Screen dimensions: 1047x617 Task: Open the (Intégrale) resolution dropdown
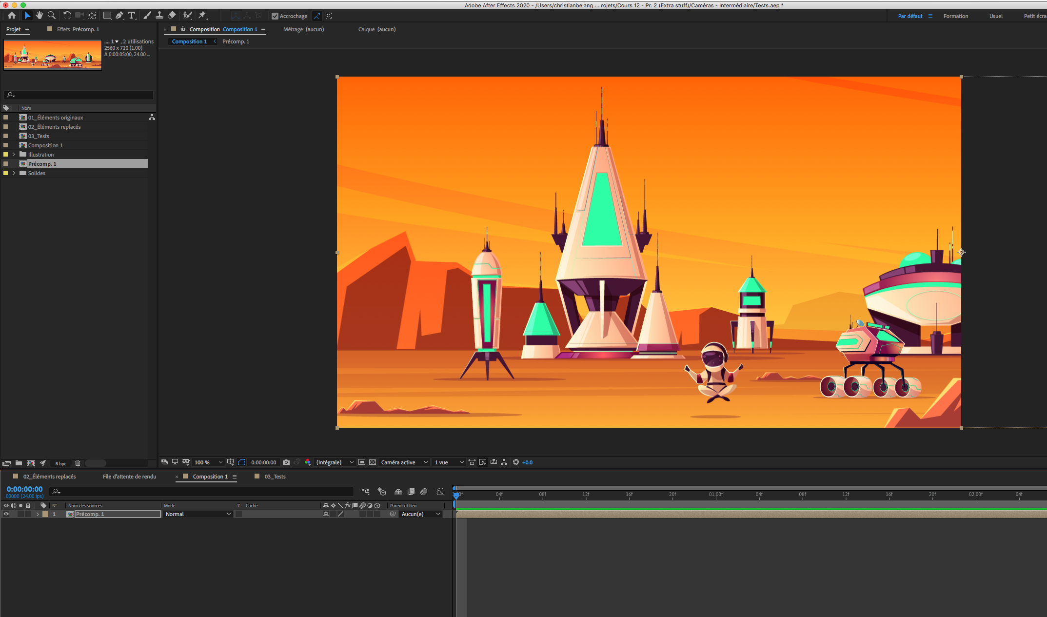[x=335, y=462]
